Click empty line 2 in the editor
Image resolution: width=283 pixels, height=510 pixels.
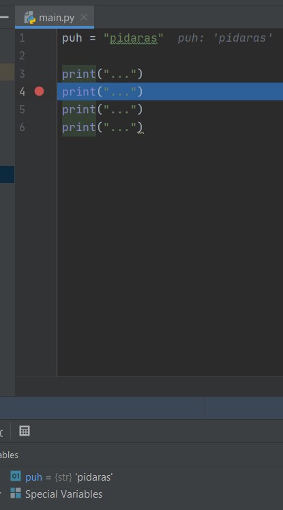170,56
